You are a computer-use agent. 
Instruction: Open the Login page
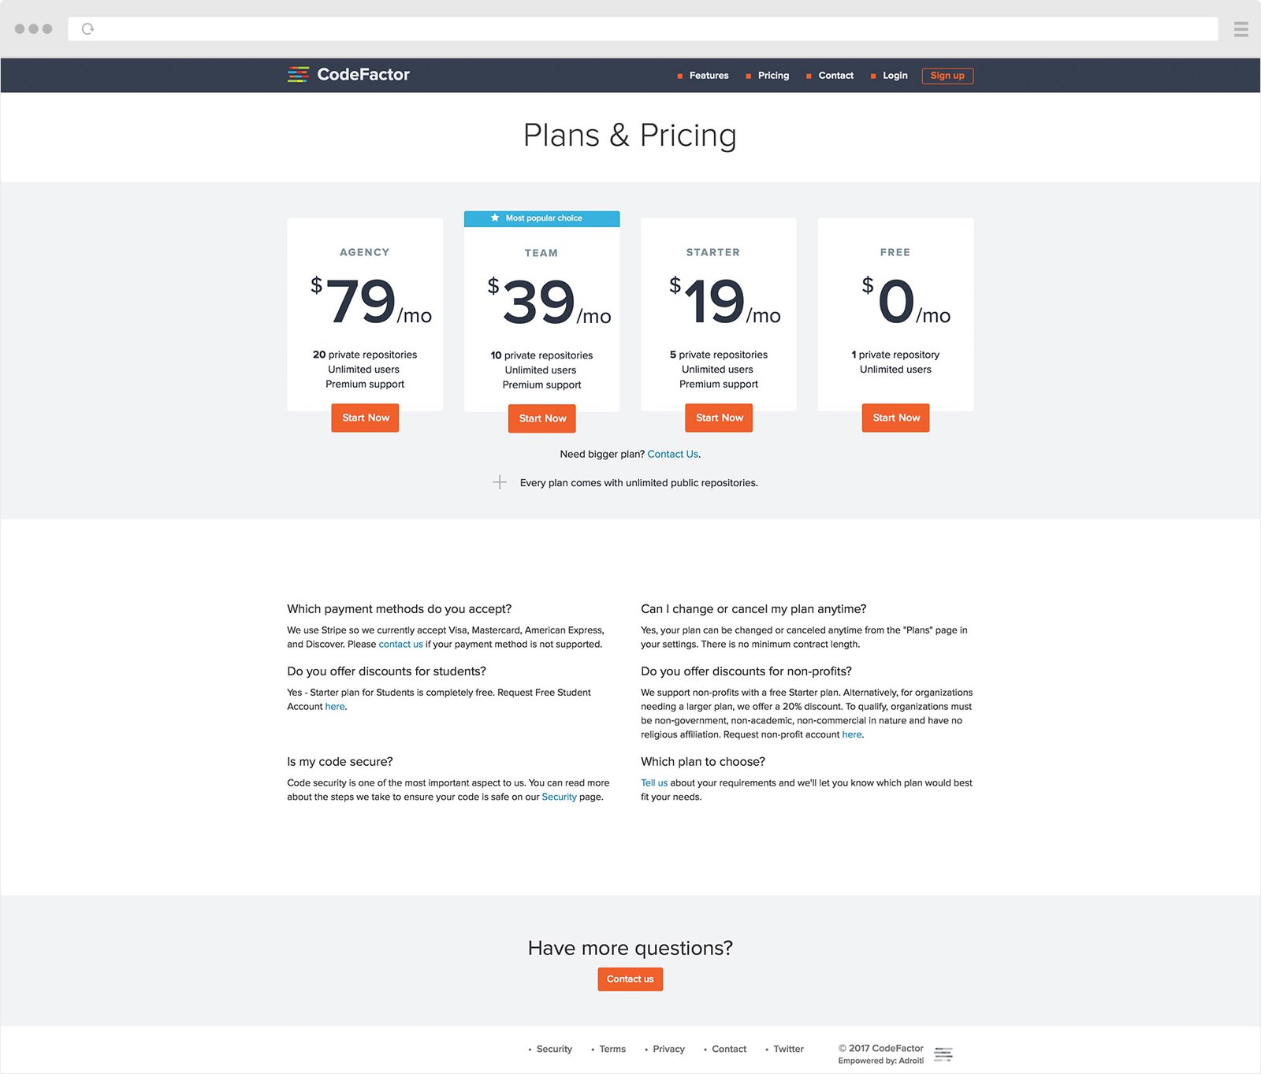895,76
